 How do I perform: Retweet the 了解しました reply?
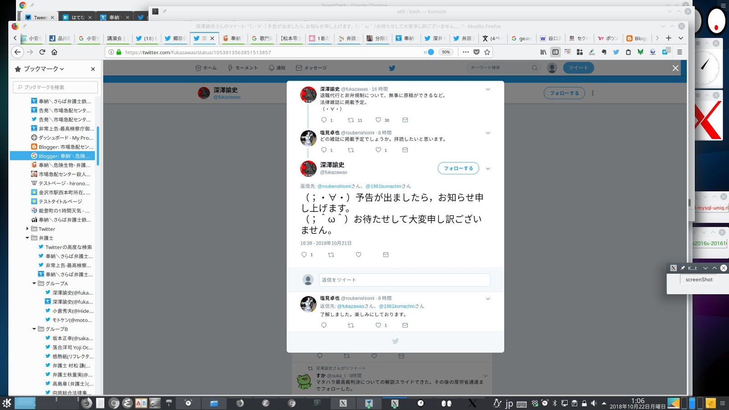[x=351, y=325]
